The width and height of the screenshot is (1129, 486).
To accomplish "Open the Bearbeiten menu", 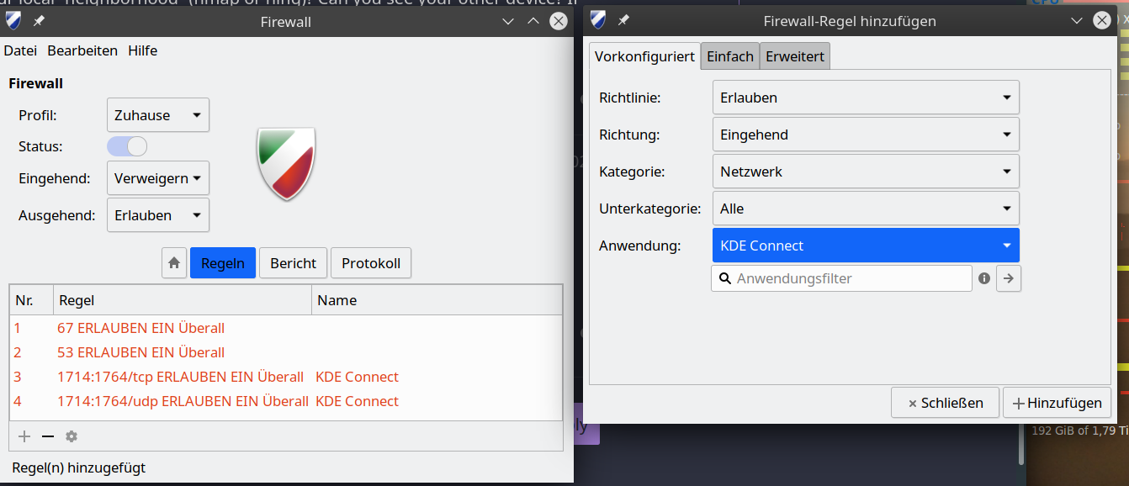I will click(82, 50).
